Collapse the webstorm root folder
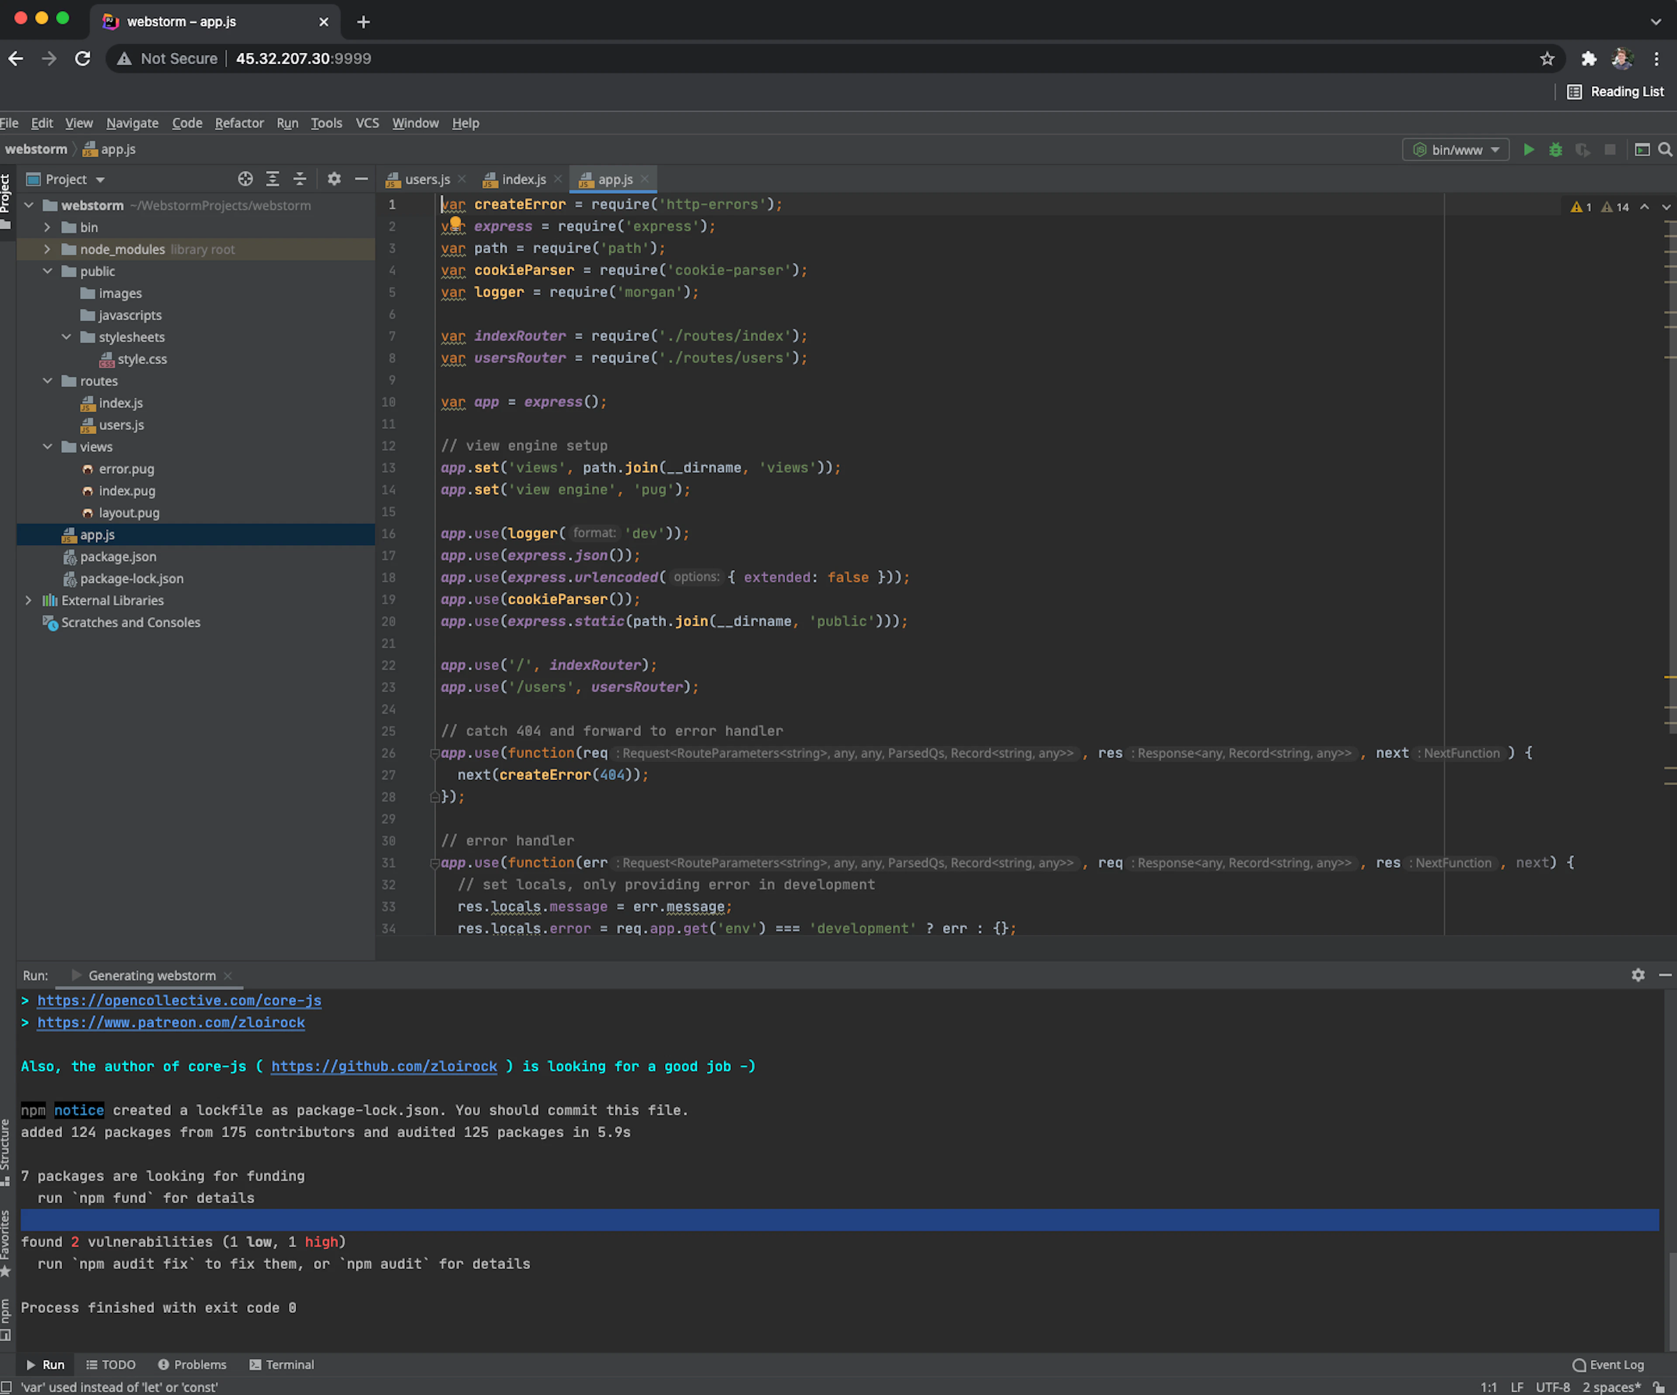Screen dimensions: 1677x1395 (x=29, y=205)
